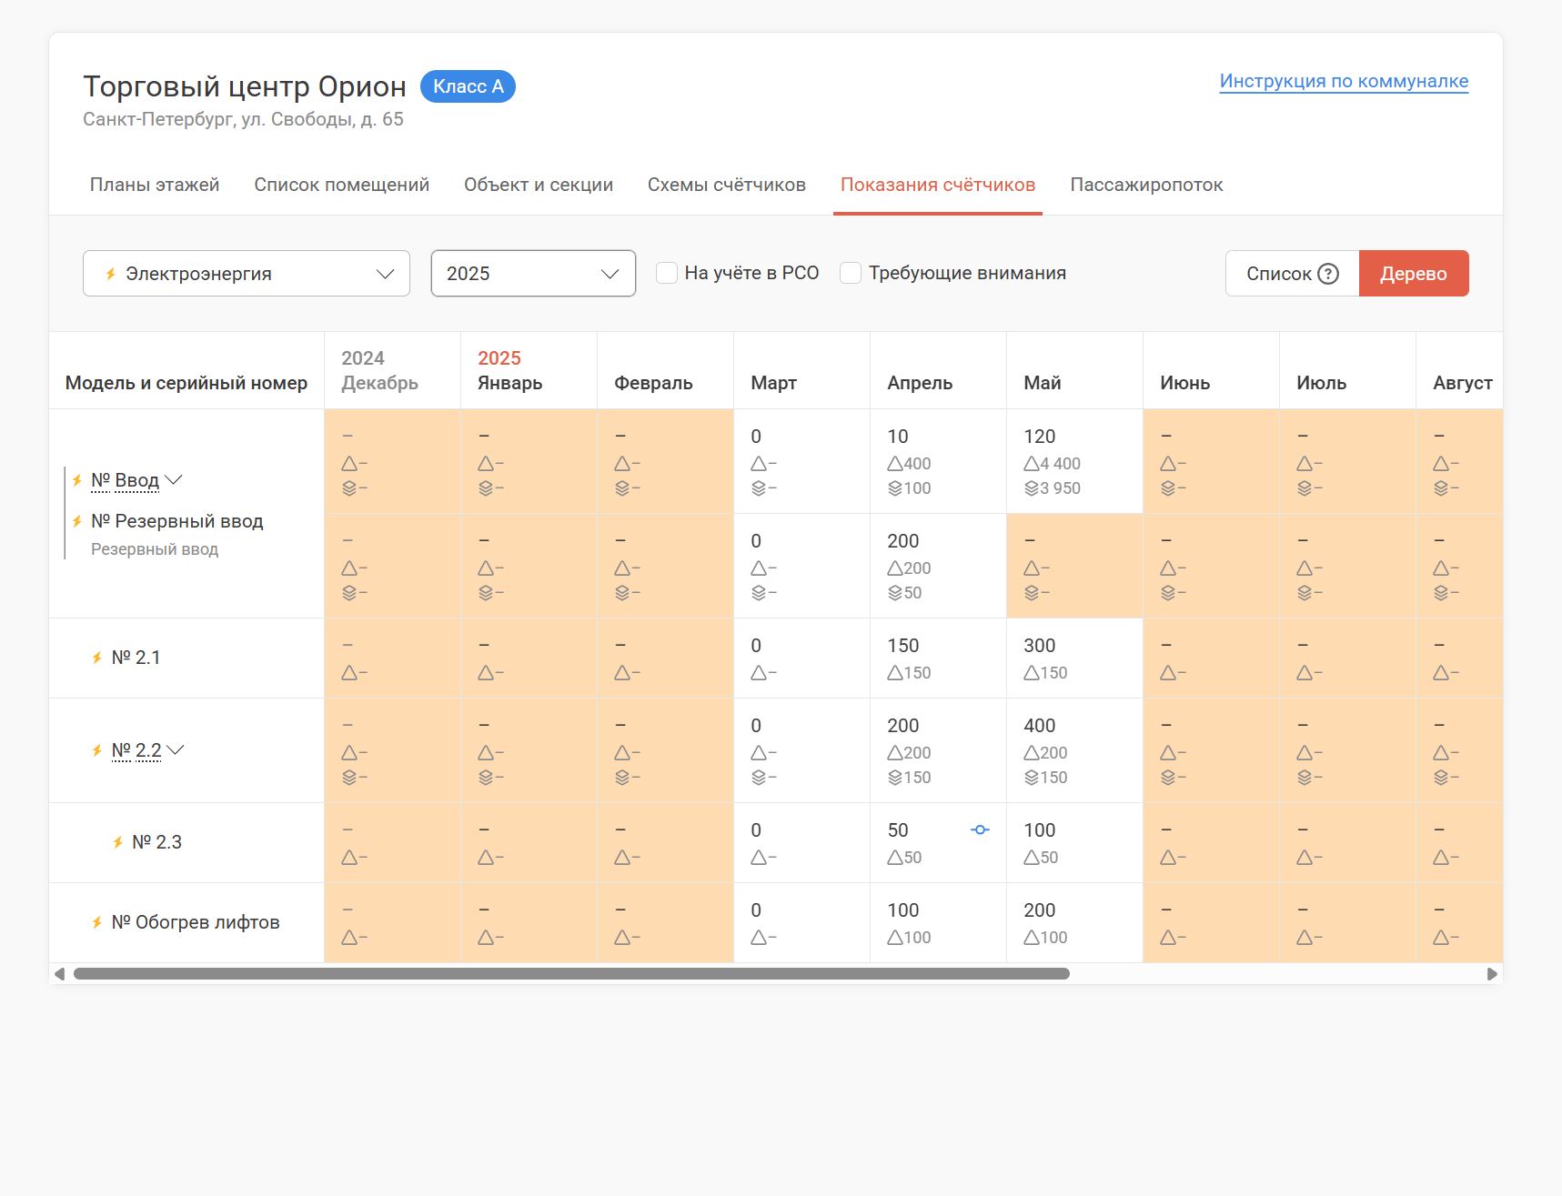Click the horizontal scrollbar thumb under the table
1562x1196 pixels.
click(x=571, y=974)
